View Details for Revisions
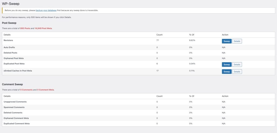This screenshot has height=133, width=277. tap(237, 41)
